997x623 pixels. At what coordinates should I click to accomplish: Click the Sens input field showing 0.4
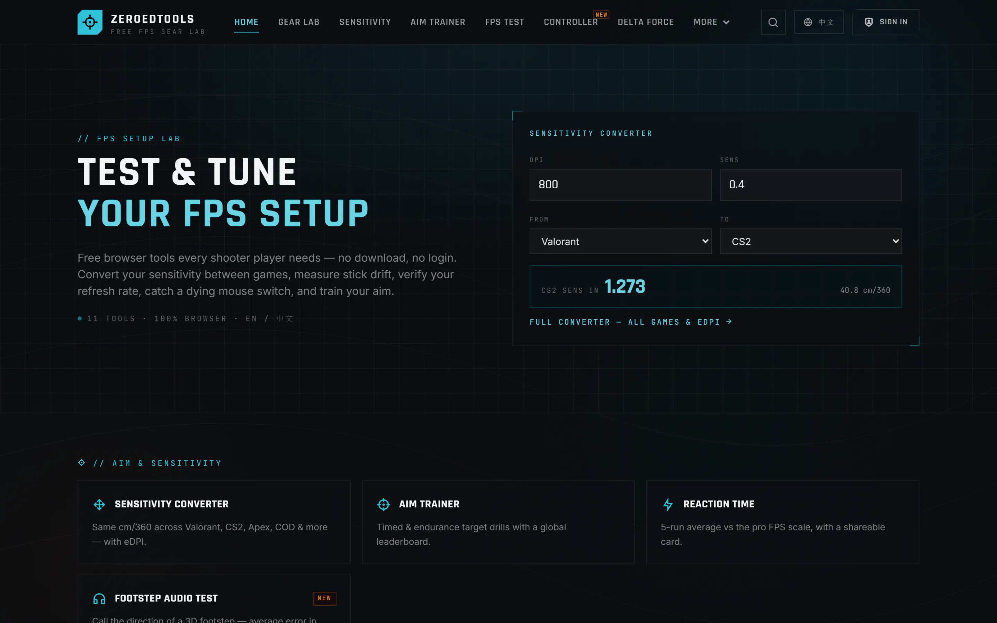(x=810, y=184)
